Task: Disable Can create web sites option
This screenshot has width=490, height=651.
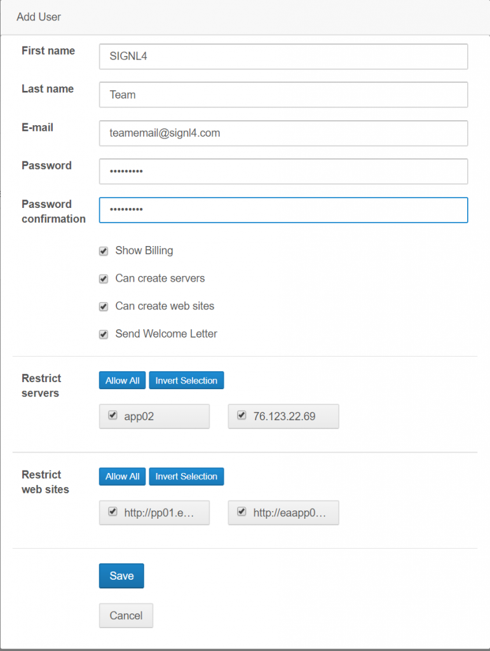Action: [x=104, y=307]
